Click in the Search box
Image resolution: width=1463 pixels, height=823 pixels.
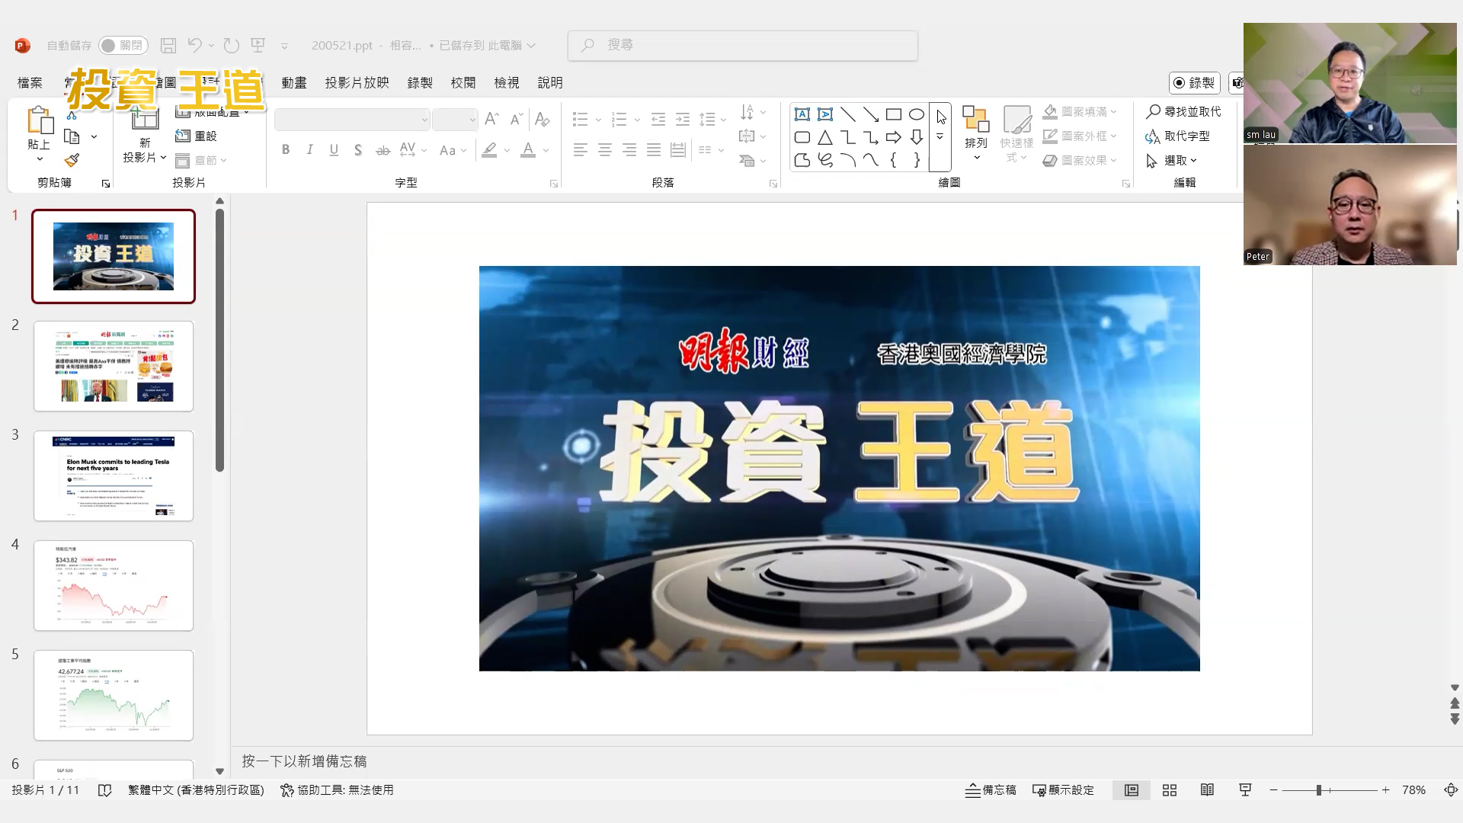(743, 46)
